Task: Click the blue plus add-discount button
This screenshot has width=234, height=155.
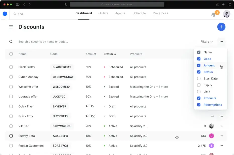Action: pos(221,27)
